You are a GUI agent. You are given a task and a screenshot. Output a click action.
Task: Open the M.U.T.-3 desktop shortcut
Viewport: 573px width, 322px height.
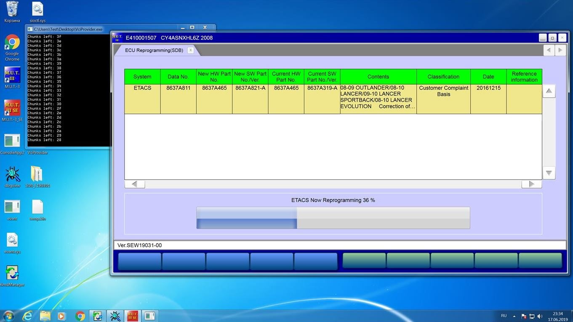coord(12,78)
